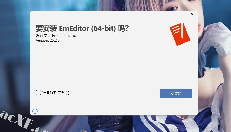Close the EmEditor installer dialog
The width and height of the screenshot is (231, 132).
click(192, 14)
